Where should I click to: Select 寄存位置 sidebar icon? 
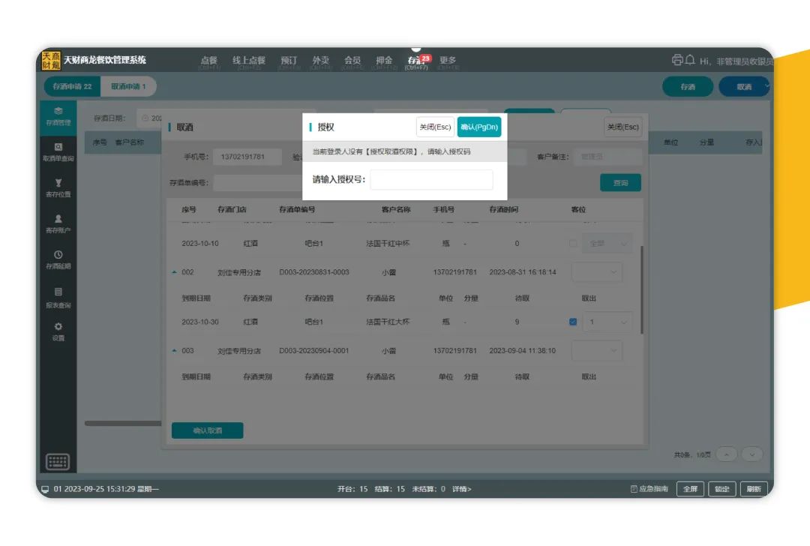58,187
